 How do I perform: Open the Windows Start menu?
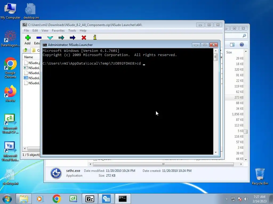(7, 199)
